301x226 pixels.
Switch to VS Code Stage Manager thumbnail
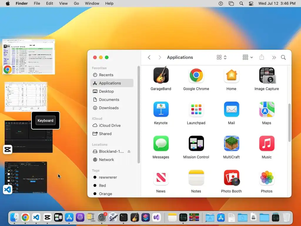pyautogui.click(x=26, y=177)
